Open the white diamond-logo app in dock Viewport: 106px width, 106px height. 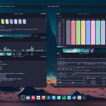pyautogui.click(x=38, y=98)
